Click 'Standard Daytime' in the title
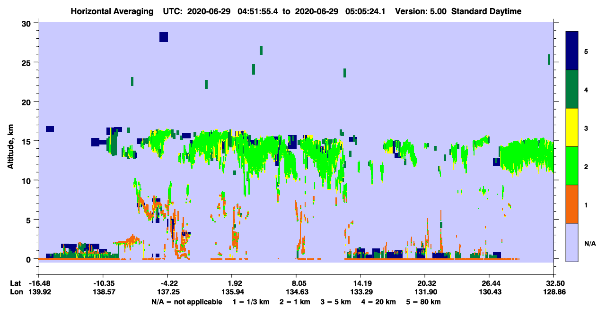 486,11
